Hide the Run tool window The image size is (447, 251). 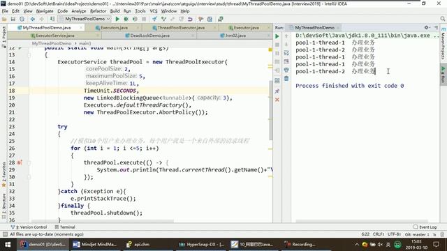436,28
